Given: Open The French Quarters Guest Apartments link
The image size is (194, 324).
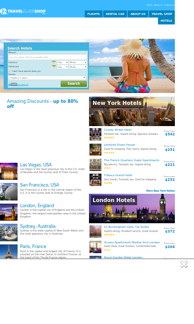Looking at the screenshot, I should coord(131,160).
